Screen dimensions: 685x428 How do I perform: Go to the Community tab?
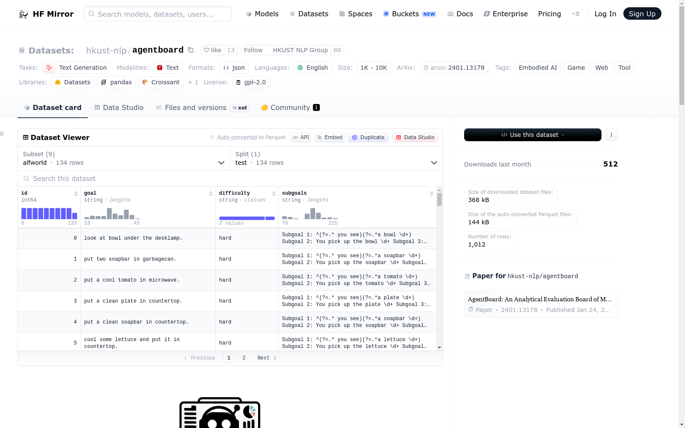pyautogui.click(x=291, y=108)
